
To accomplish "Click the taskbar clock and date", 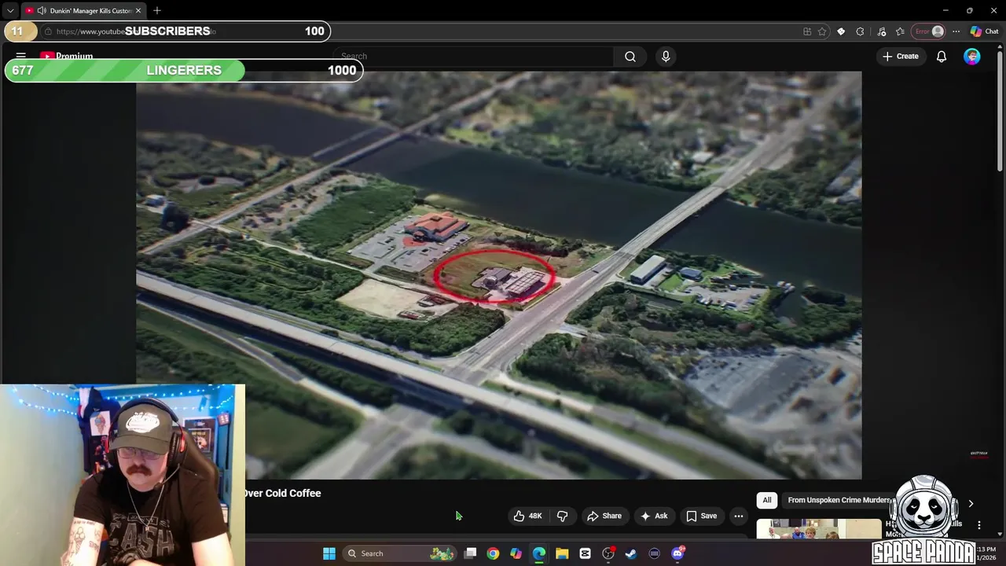I will (x=986, y=553).
